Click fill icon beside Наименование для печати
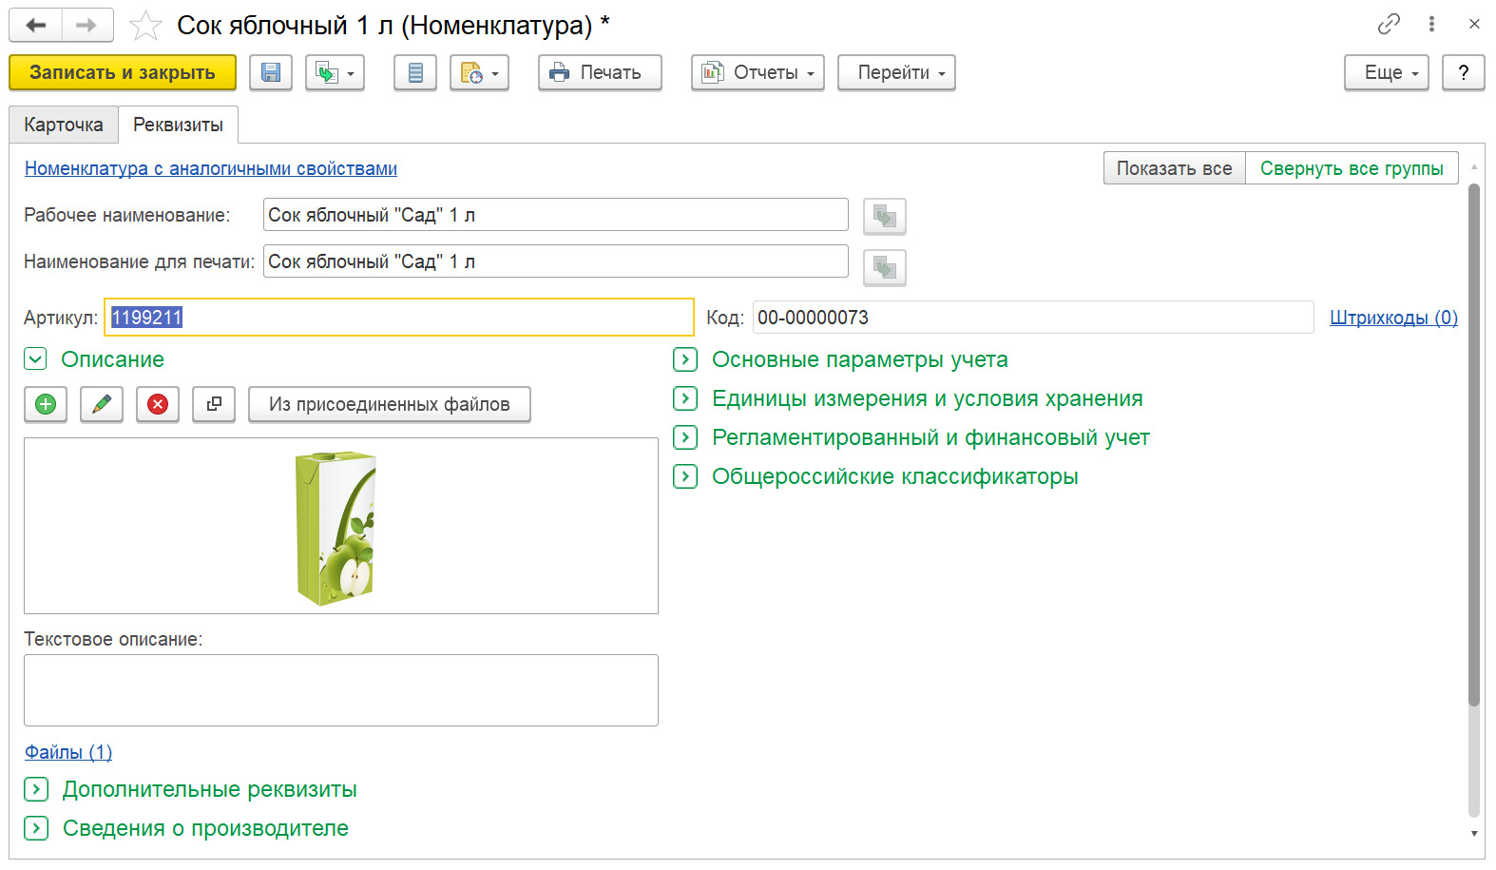 click(885, 268)
